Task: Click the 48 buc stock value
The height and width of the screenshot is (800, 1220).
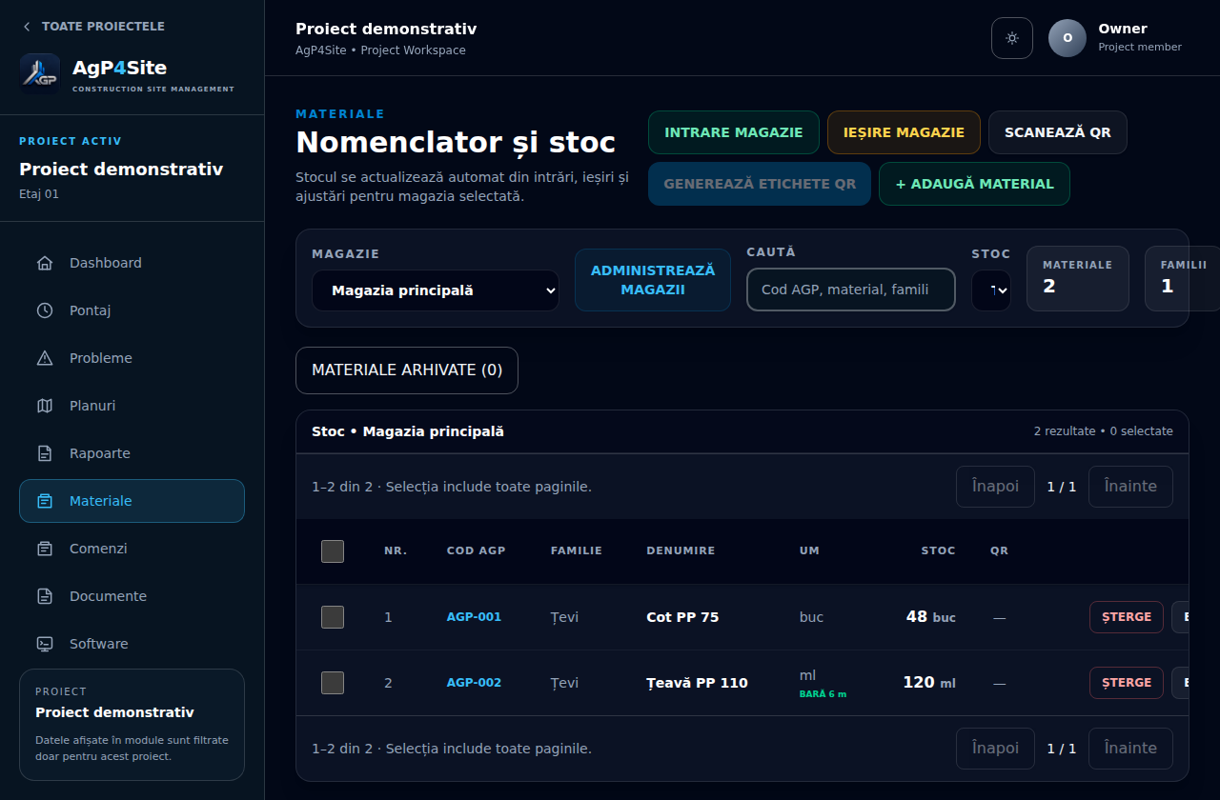Action: (x=930, y=617)
